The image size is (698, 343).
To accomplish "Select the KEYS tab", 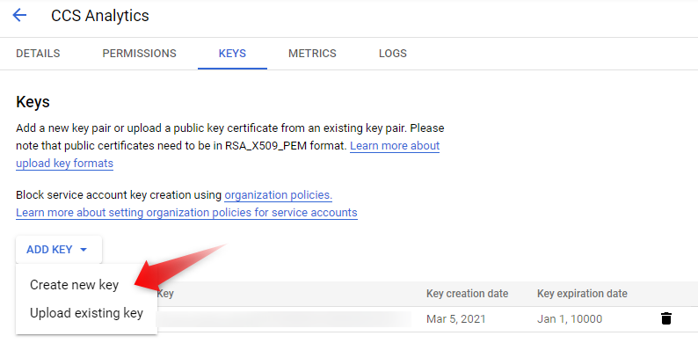I will tap(232, 54).
